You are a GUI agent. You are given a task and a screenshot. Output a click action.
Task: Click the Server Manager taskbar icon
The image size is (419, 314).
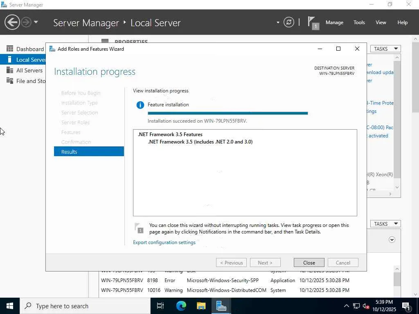(221, 306)
